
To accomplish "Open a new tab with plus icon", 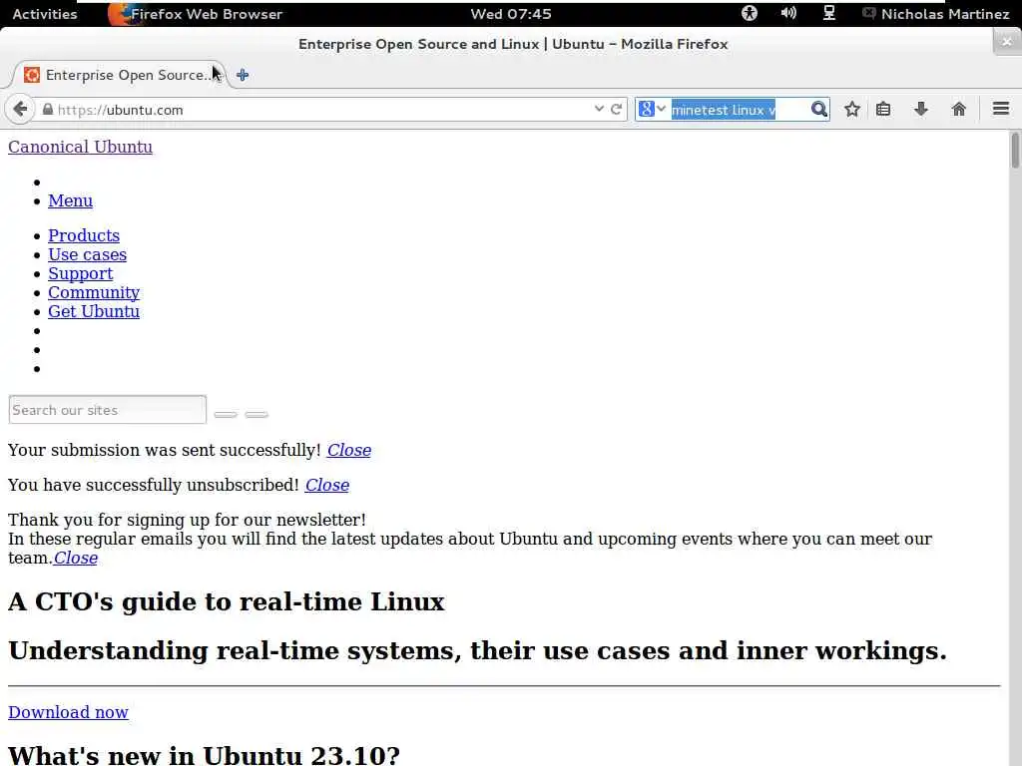I will (243, 75).
